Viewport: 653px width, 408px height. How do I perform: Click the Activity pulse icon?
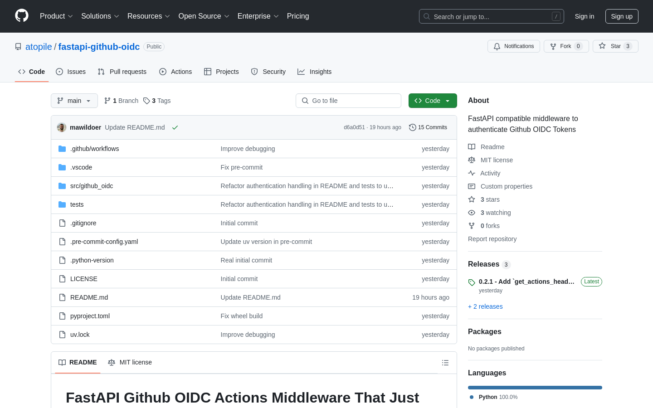(472, 173)
